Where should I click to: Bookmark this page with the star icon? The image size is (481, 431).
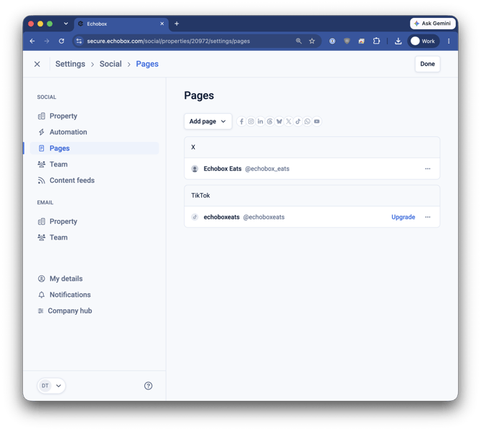tap(312, 41)
